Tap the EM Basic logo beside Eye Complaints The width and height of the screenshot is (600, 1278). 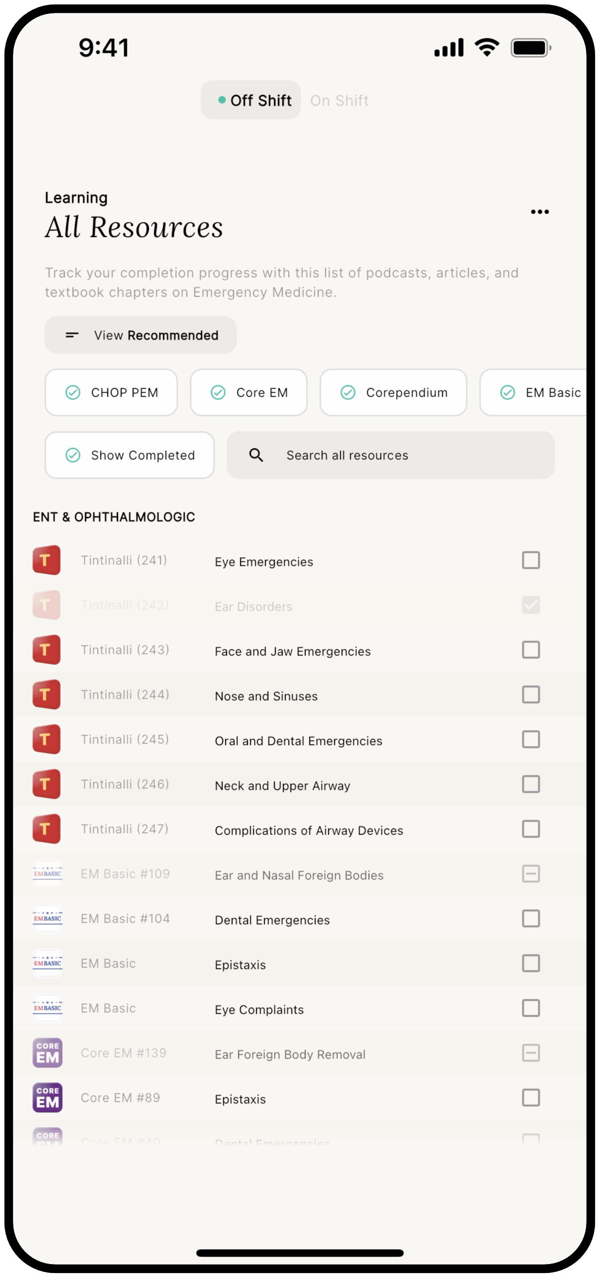click(47, 1008)
